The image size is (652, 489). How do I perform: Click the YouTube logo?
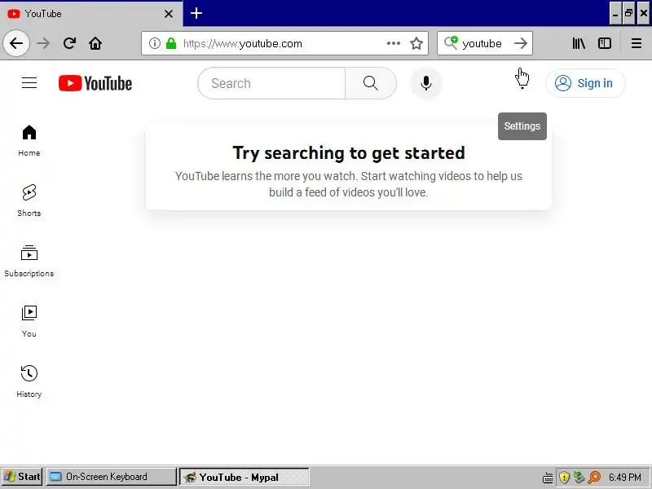[95, 83]
